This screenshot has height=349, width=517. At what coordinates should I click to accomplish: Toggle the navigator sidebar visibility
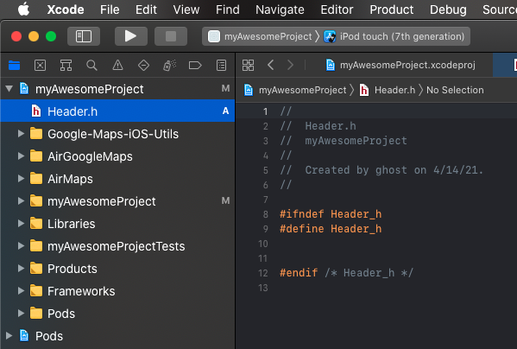tap(84, 36)
